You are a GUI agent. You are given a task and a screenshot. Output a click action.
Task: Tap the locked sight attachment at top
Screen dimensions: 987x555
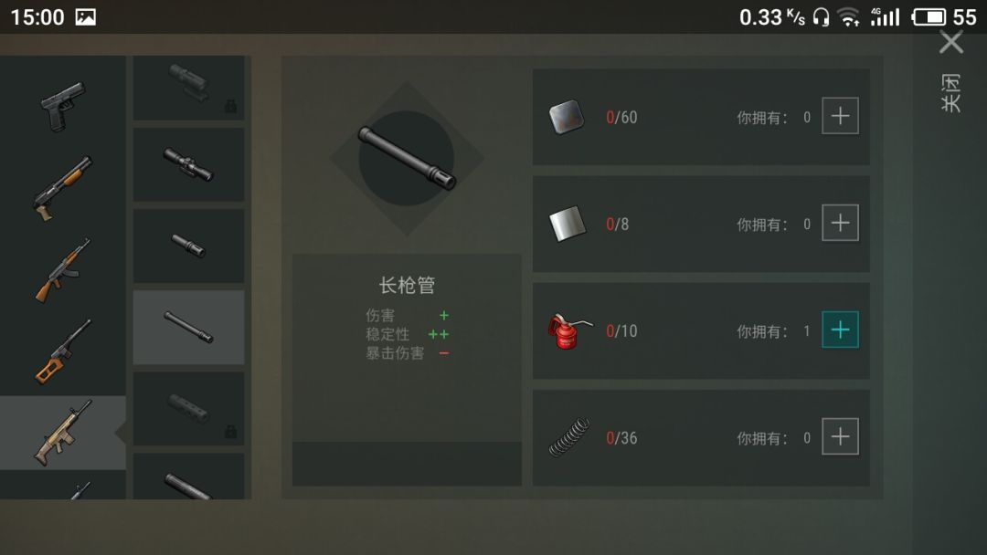click(189, 88)
